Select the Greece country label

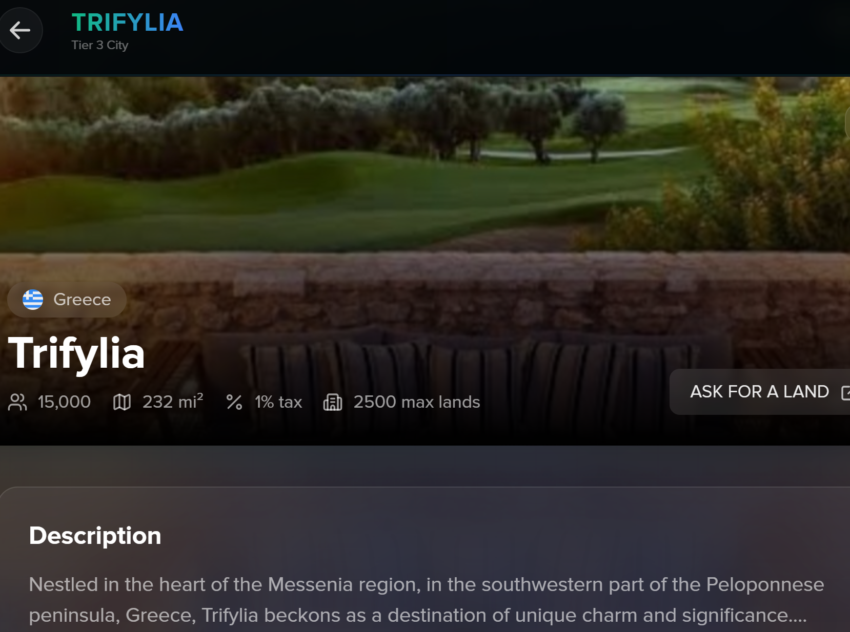click(x=82, y=300)
